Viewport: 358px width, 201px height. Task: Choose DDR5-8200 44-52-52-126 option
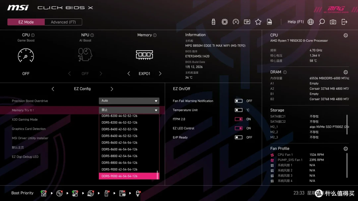(128, 116)
